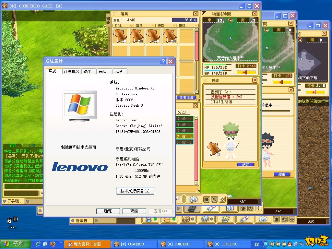The image size is (332, 249).
Task: Open the chat channel dropdown arrow below the chat box
Action: click(41, 193)
